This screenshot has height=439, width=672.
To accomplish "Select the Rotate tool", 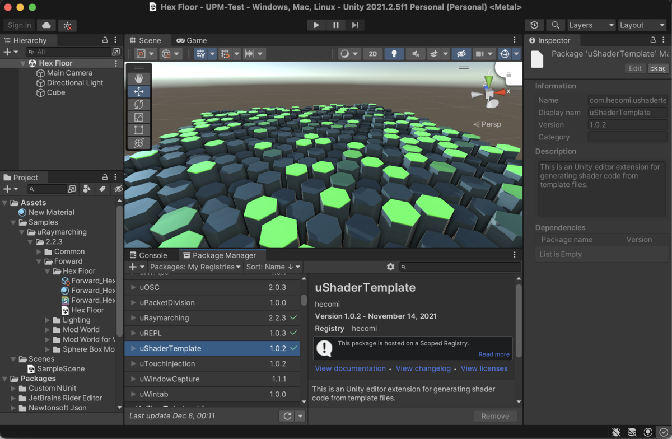I will pyautogui.click(x=139, y=105).
